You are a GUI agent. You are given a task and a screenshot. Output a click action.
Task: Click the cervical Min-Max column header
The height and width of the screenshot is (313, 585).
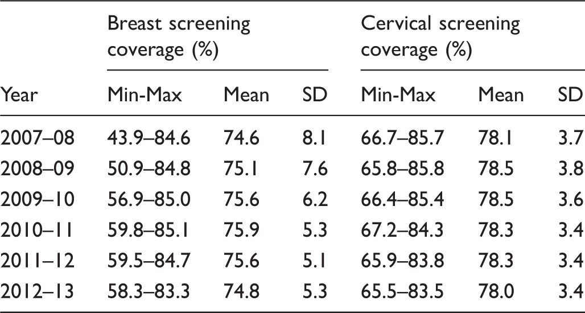pyautogui.click(x=398, y=95)
